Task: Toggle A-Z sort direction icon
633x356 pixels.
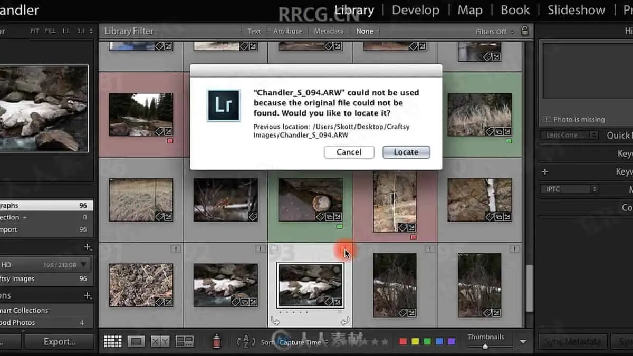Action: tap(246, 342)
